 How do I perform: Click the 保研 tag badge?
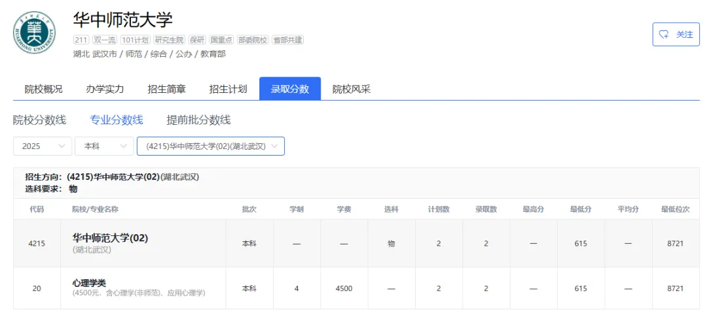click(197, 40)
